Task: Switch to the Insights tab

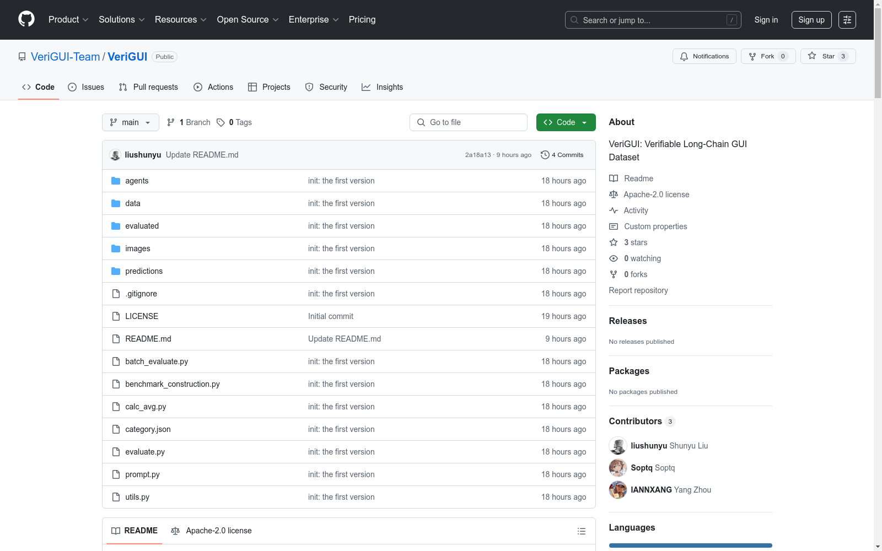Action: 383,87
